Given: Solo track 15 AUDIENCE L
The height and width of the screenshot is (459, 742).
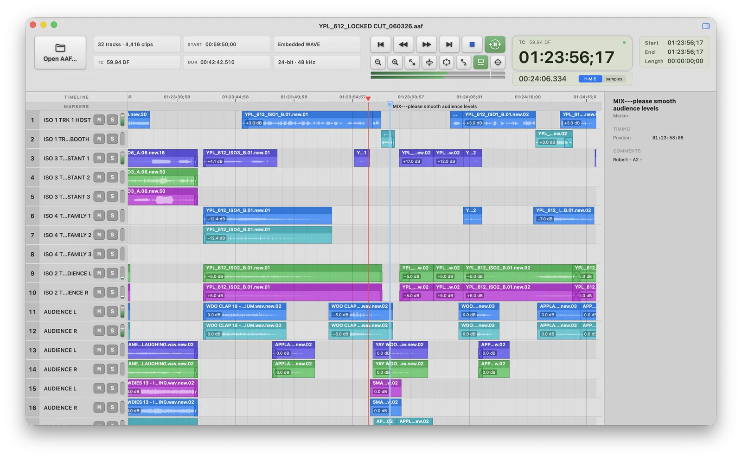Looking at the screenshot, I should [112, 388].
